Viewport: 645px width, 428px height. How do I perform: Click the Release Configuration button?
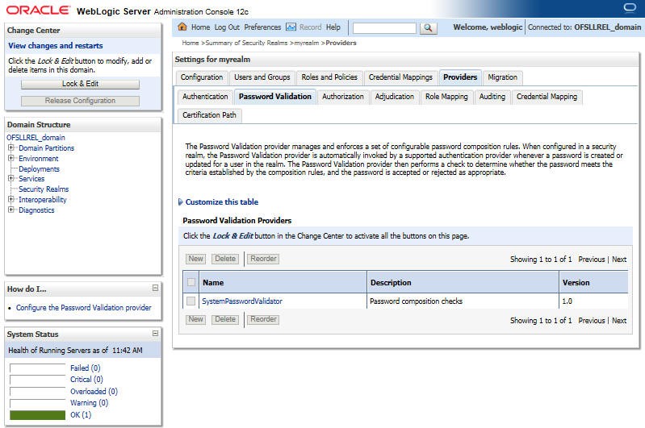click(x=80, y=101)
